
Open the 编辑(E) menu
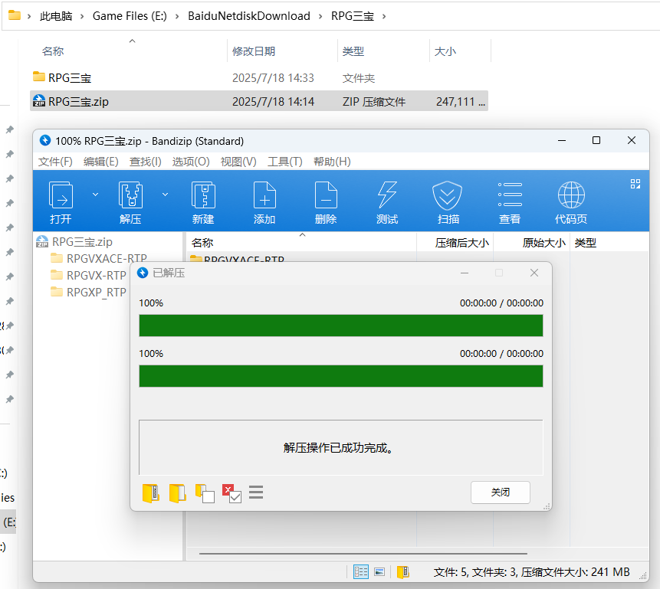(x=100, y=162)
